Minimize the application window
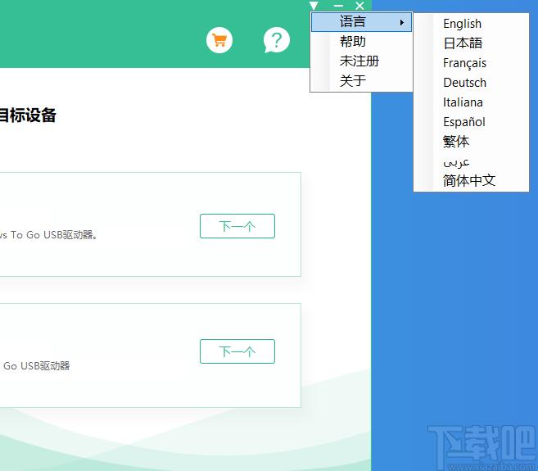 pyautogui.click(x=338, y=7)
